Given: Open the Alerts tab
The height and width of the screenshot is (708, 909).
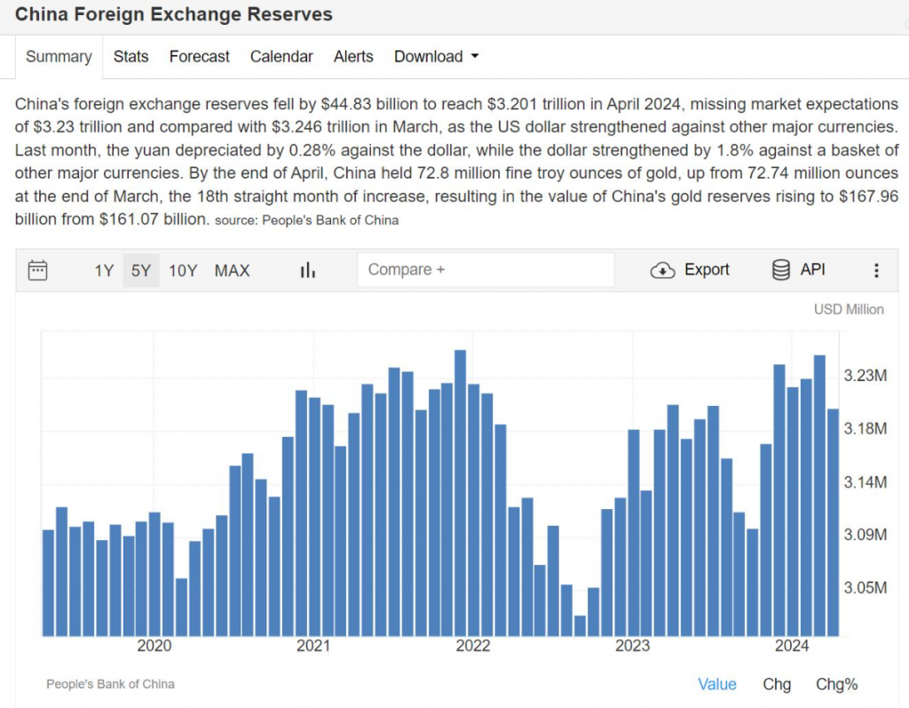Looking at the screenshot, I should [353, 56].
